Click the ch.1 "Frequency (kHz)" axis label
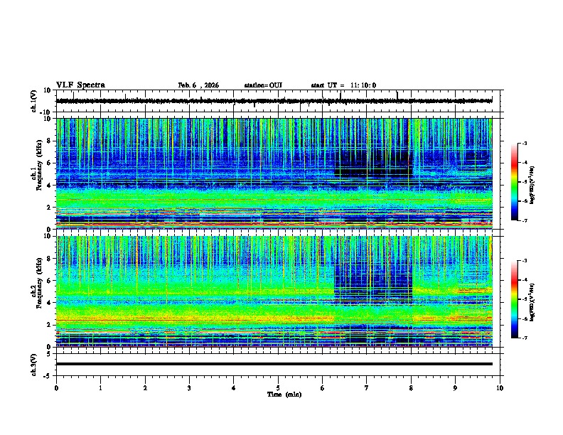The image size is (563, 435). pyautogui.click(x=39, y=165)
